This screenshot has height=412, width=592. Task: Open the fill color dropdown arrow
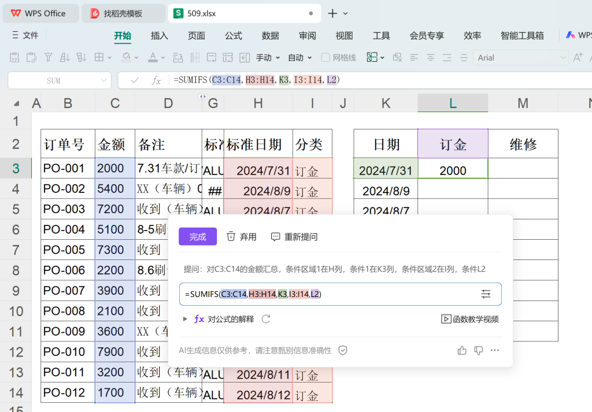click(x=136, y=58)
